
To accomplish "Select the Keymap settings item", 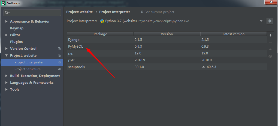I will tap(17, 28).
